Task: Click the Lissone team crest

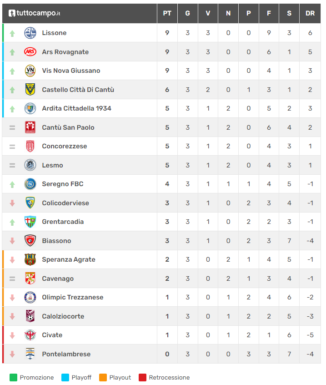Action: pos(30,33)
